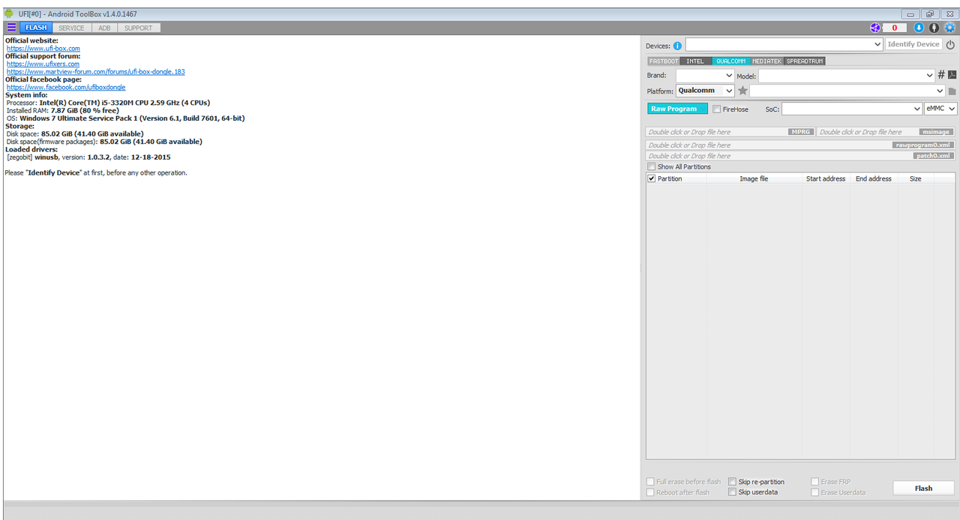
Task: Uncheck the Partition header checkbox
Action: 651,178
